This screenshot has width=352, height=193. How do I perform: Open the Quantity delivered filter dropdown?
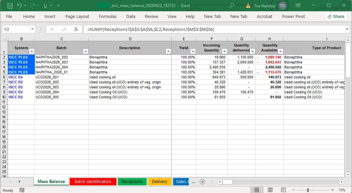point(252,51)
